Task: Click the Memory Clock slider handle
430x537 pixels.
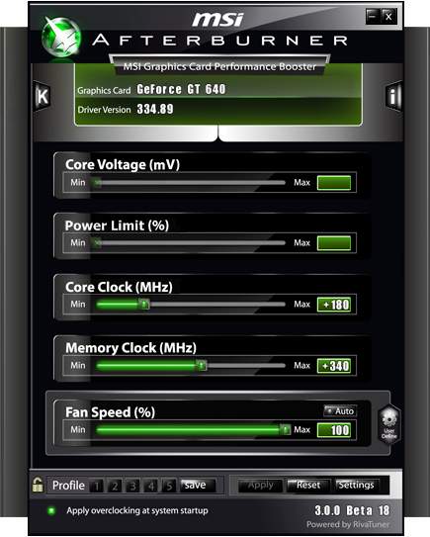Action: 202,365
